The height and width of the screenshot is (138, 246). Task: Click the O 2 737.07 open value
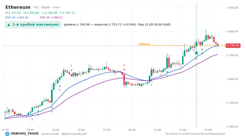(x=13, y=13)
